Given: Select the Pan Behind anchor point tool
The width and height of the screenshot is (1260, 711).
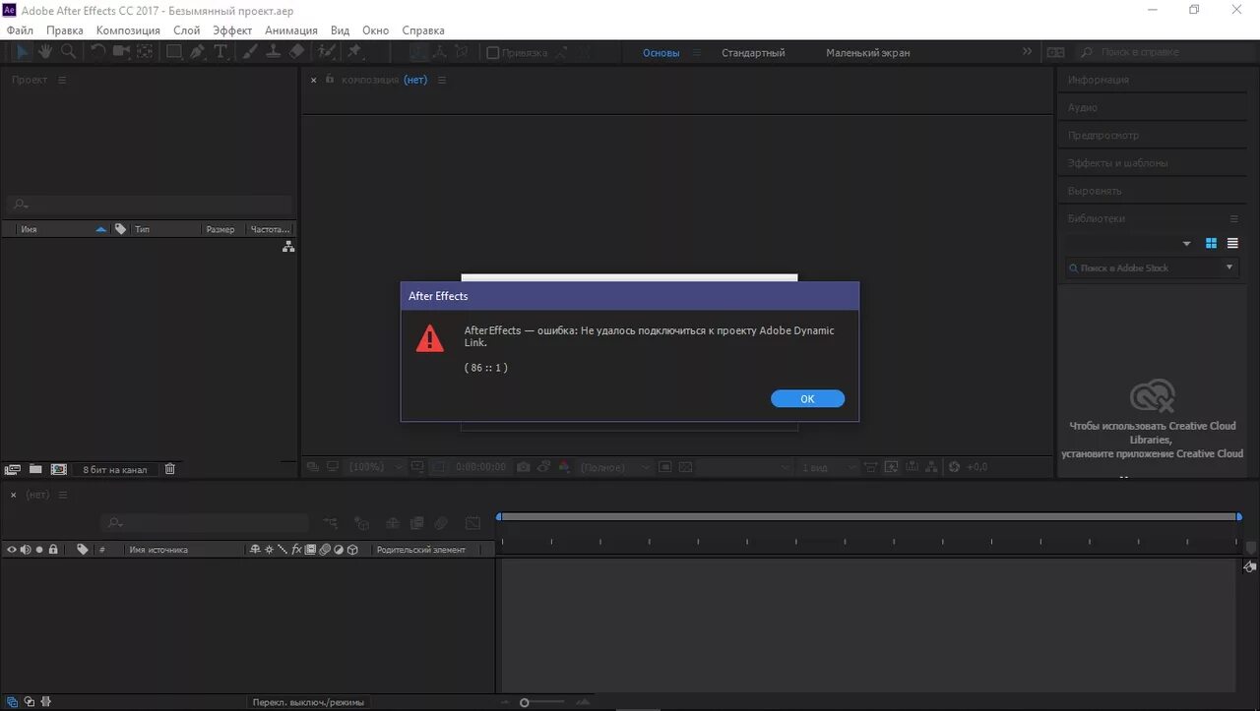Looking at the screenshot, I should click(145, 52).
